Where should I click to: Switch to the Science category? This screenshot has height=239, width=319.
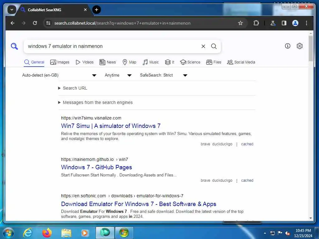pyautogui.click(x=190, y=62)
